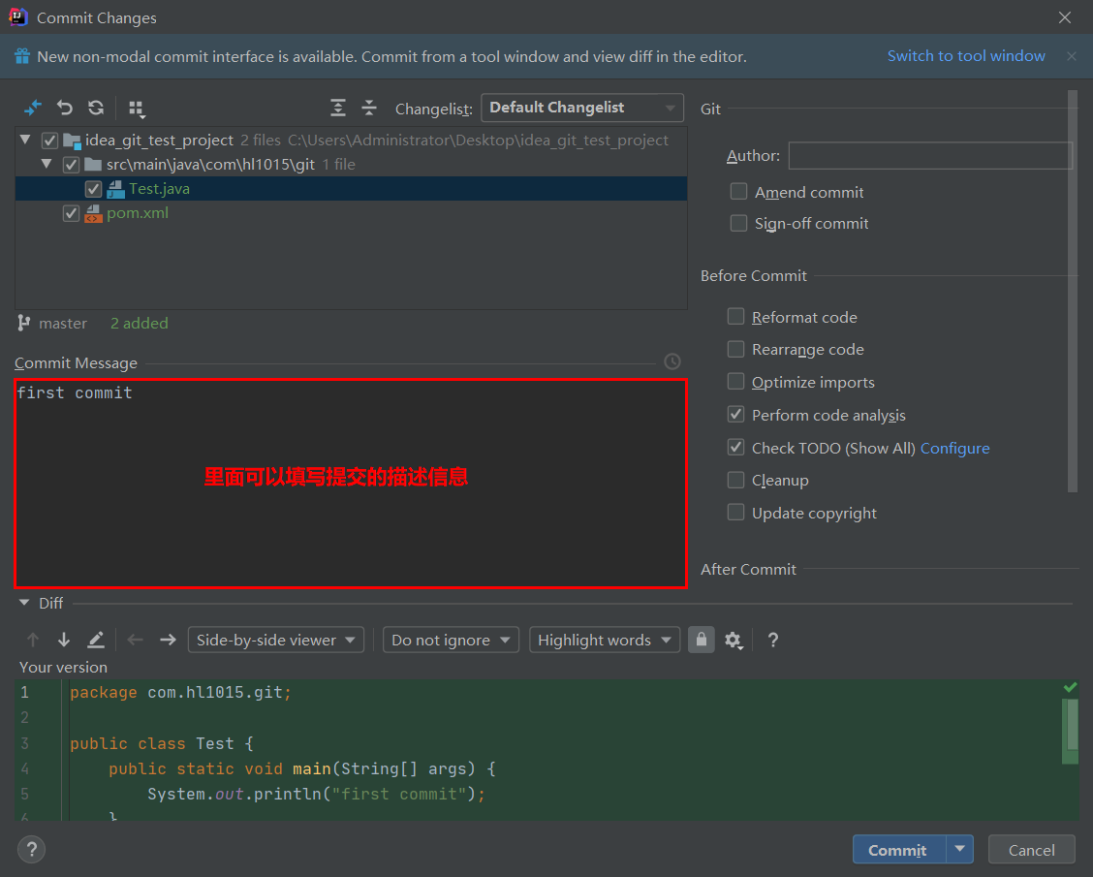Image resolution: width=1093 pixels, height=877 pixels.
Task: Open the Group By icon menu
Action: coord(137,109)
